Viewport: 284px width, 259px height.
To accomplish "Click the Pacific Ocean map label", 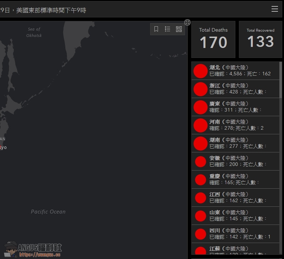I will [48, 211].
